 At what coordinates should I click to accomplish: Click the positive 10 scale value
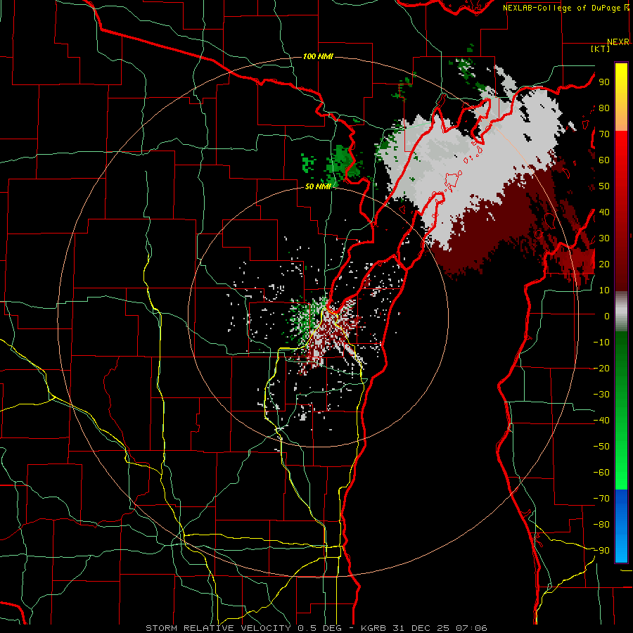click(x=604, y=290)
